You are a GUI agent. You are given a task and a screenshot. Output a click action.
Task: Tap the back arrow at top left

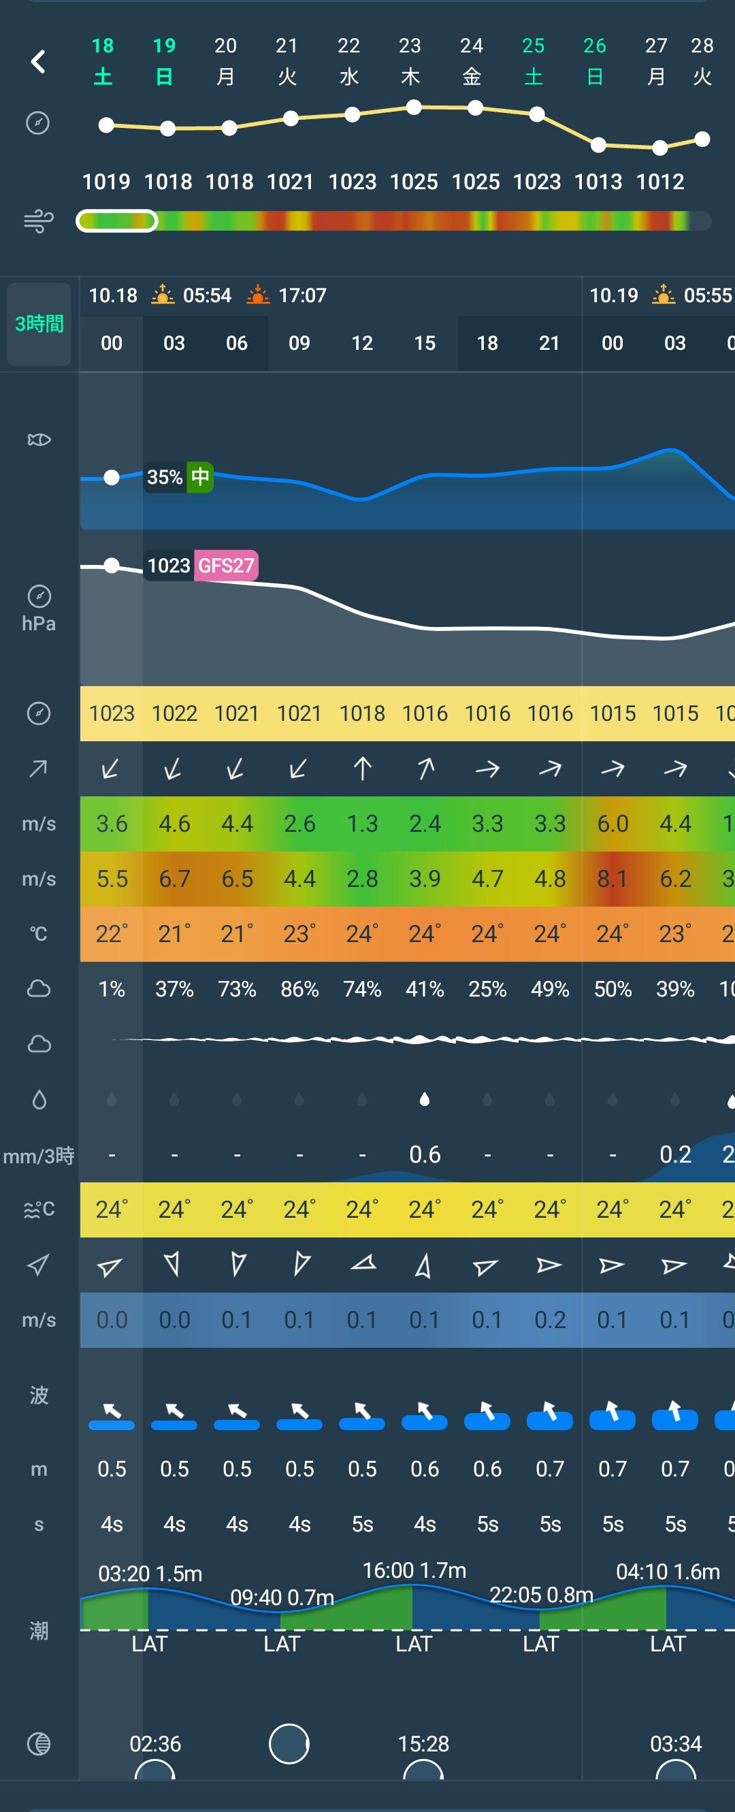(38, 62)
